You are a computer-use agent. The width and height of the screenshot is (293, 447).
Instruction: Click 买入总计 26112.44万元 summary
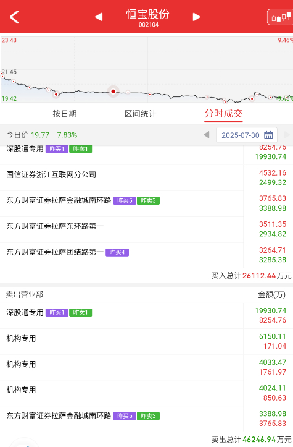(251, 276)
